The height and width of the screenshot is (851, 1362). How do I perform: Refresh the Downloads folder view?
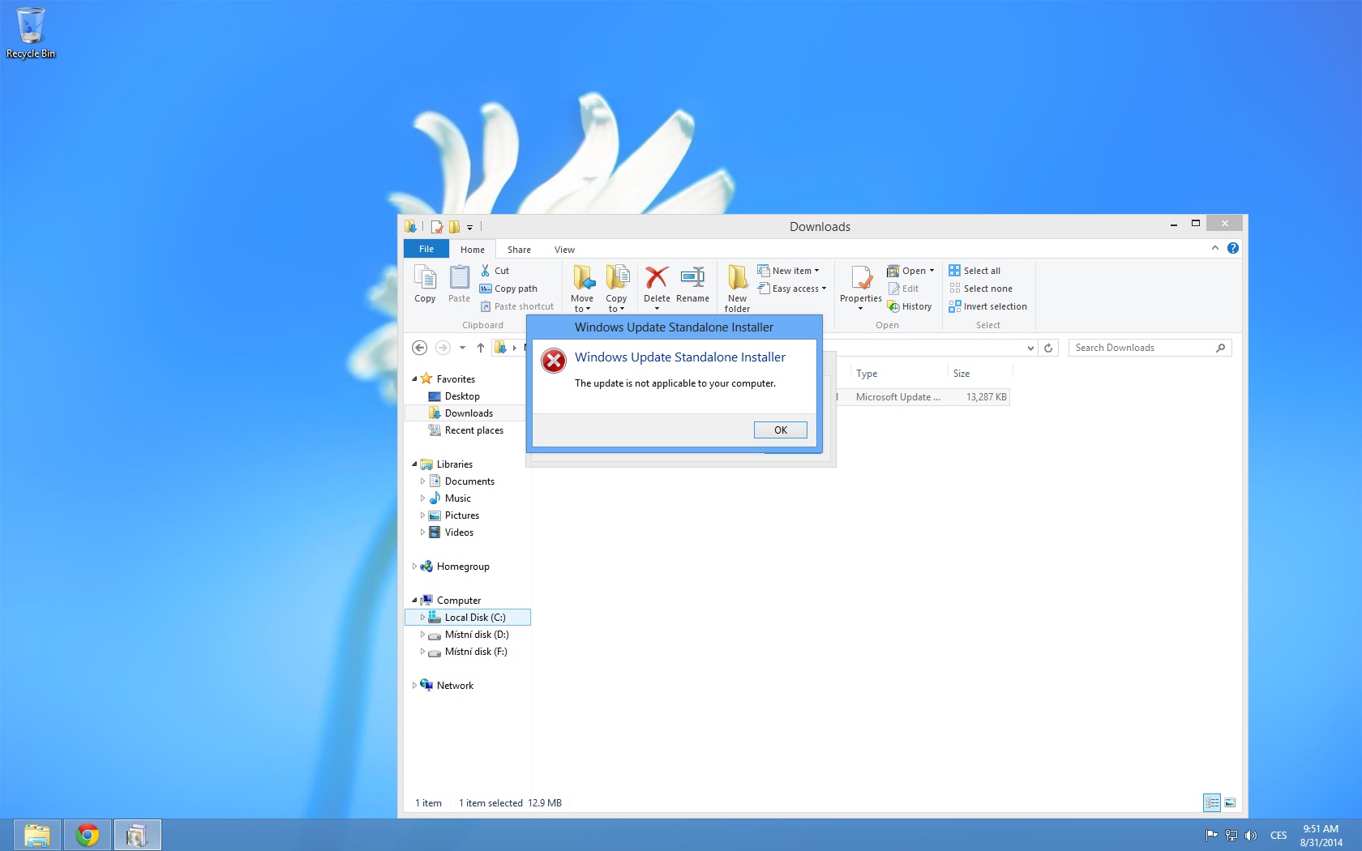(x=1048, y=348)
